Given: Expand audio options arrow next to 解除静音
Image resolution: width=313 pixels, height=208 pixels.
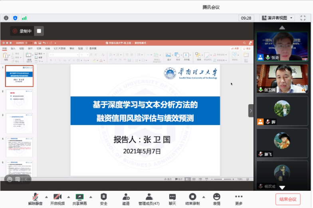Looking at the screenshot, I should 46,196.
